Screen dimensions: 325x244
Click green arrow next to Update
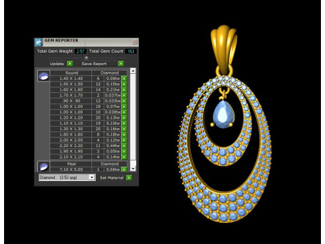tap(70, 64)
